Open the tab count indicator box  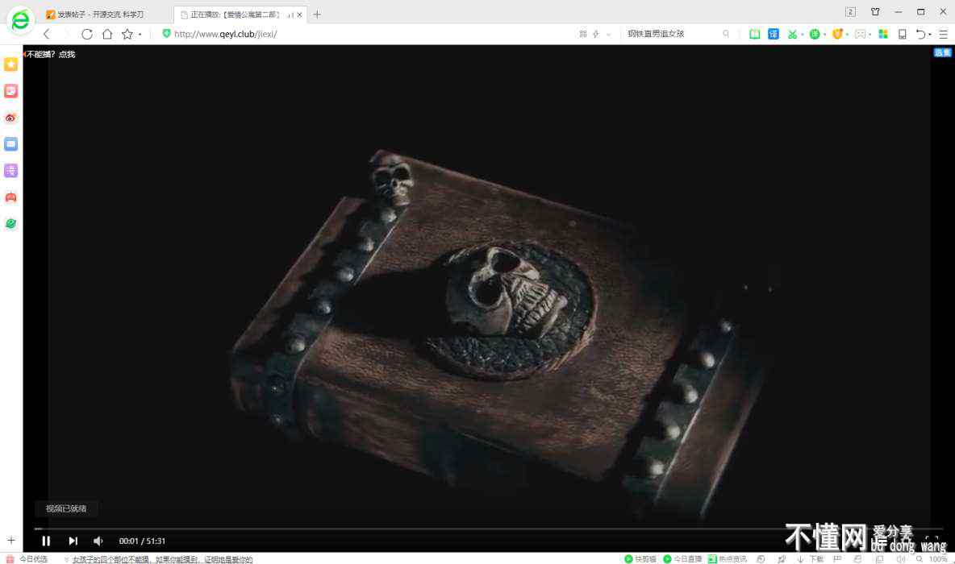pyautogui.click(x=851, y=12)
